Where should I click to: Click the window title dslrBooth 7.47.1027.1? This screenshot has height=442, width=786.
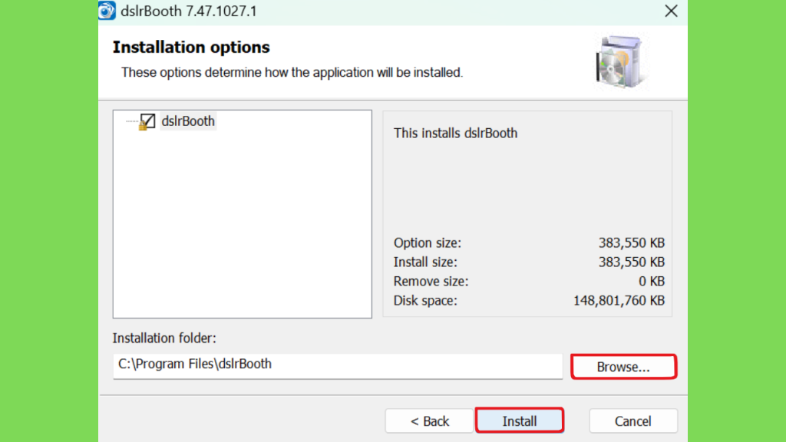189,12
